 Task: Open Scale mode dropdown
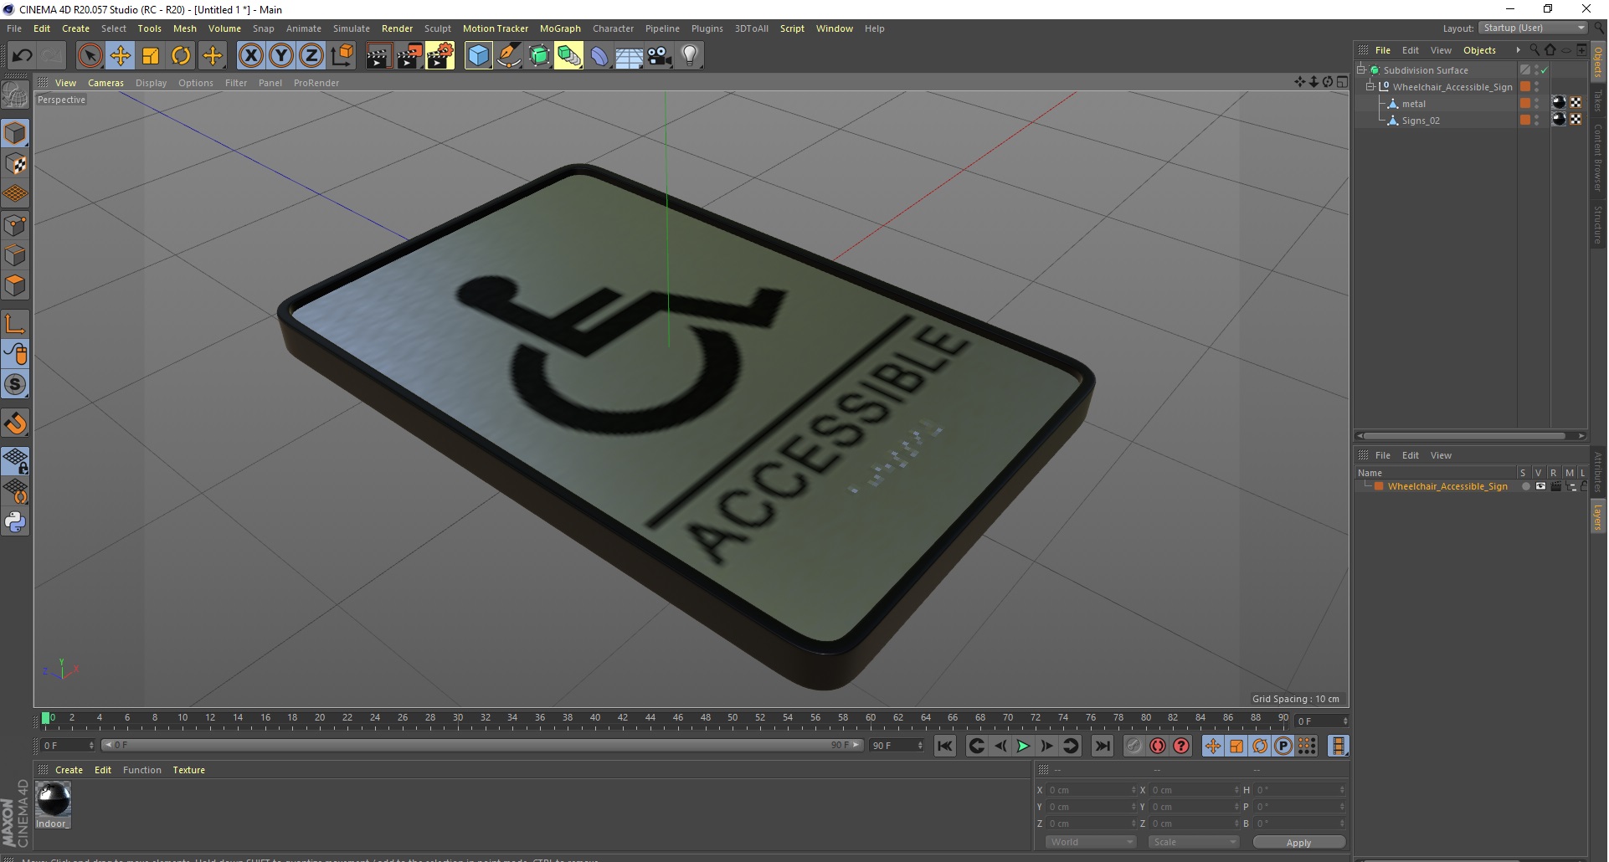pyautogui.click(x=1193, y=842)
